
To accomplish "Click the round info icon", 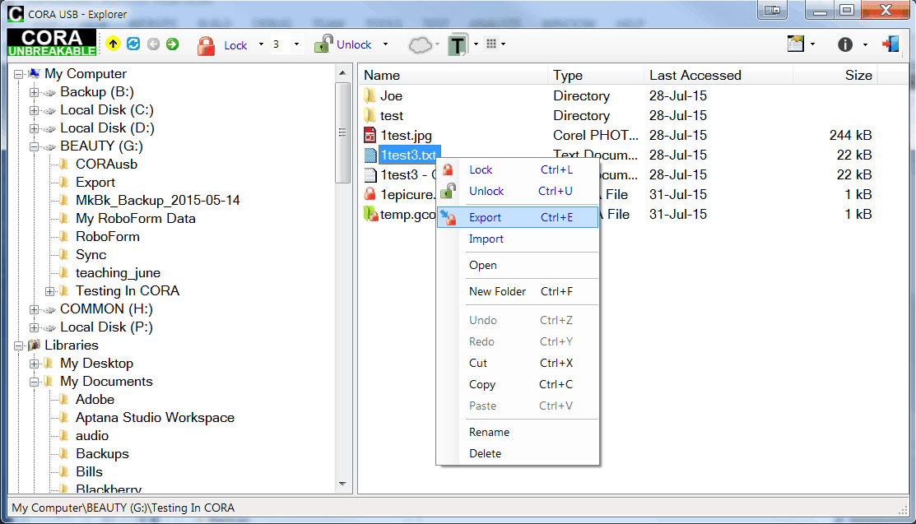I will click(844, 44).
